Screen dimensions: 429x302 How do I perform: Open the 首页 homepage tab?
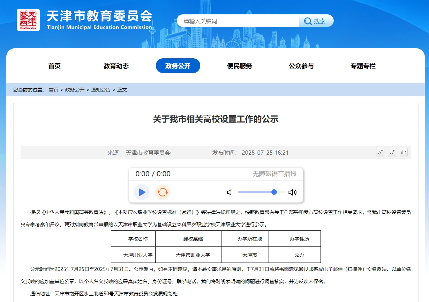click(54, 66)
